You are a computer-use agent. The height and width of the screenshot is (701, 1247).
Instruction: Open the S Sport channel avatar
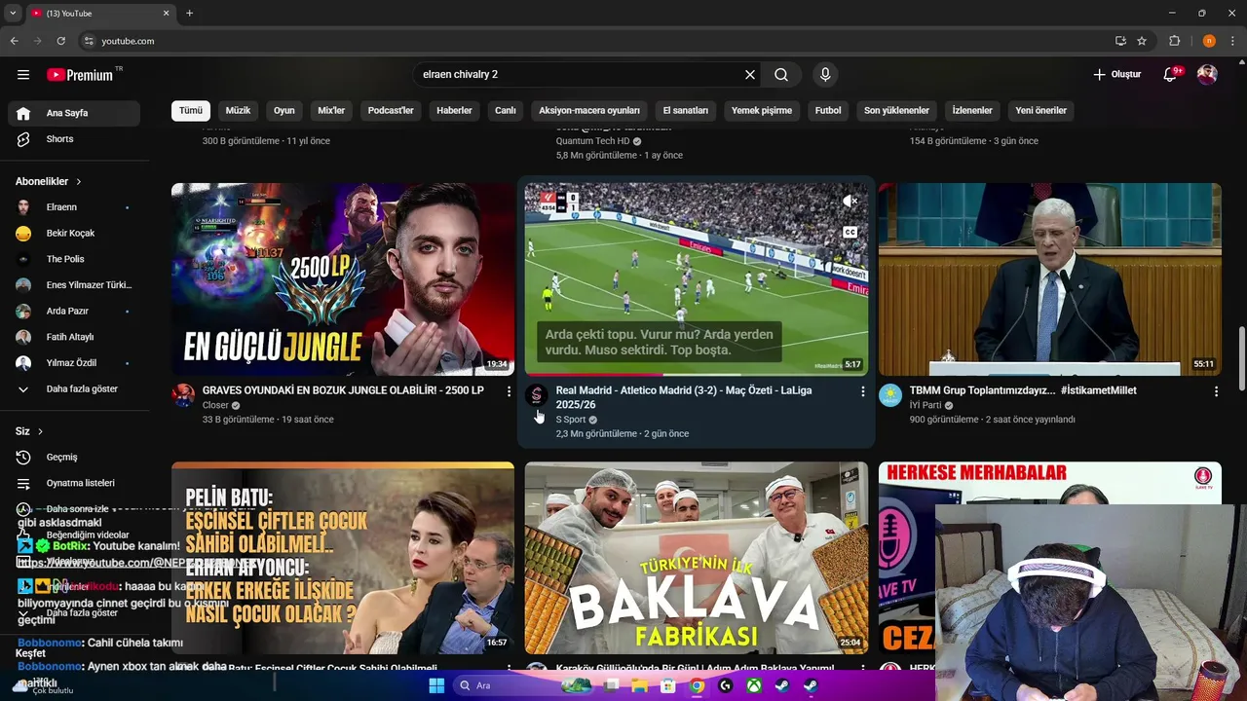(x=537, y=394)
